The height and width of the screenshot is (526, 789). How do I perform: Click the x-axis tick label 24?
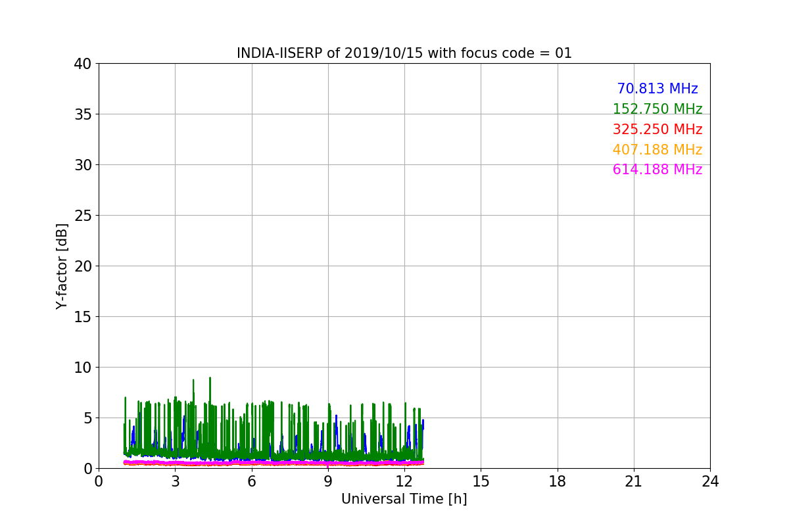coord(710,481)
